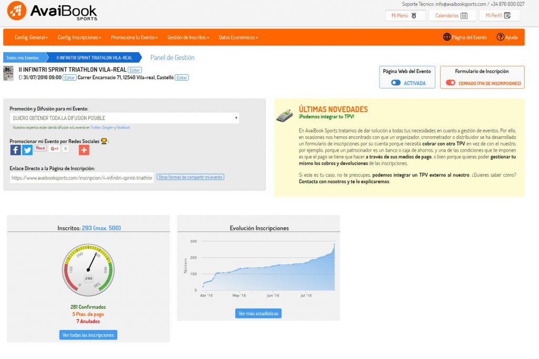Click the Google +1 share icon
539x359 pixels.
click(54, 149)
